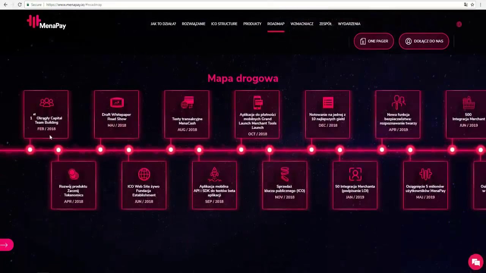Click the coins icon on Rozwój produktu card
This screenshot has height=273, width=486.
[74, 174]
